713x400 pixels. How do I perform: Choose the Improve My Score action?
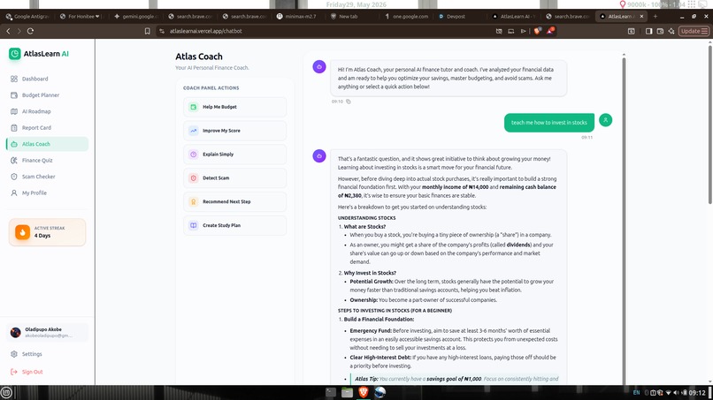234,131
